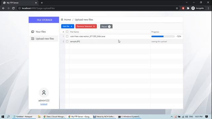Open Windows taskbar search
Image resolution: width=212 pixels, height=119 pixels.
tap(8, 117)
